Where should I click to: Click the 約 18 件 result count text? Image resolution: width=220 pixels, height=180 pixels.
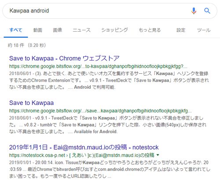27,45
